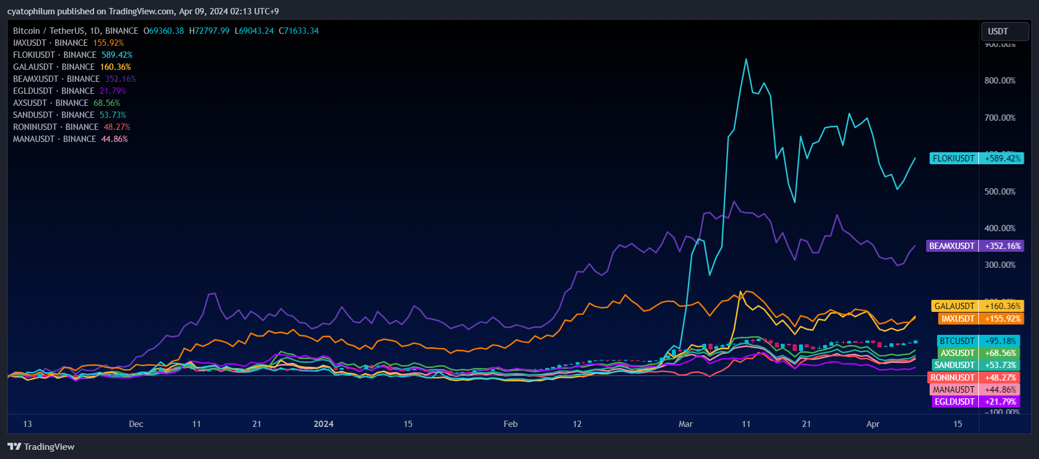
Task: Select the FLOKIUSDT price scale label
Action: pyautogui.click(x=954, y=159)
